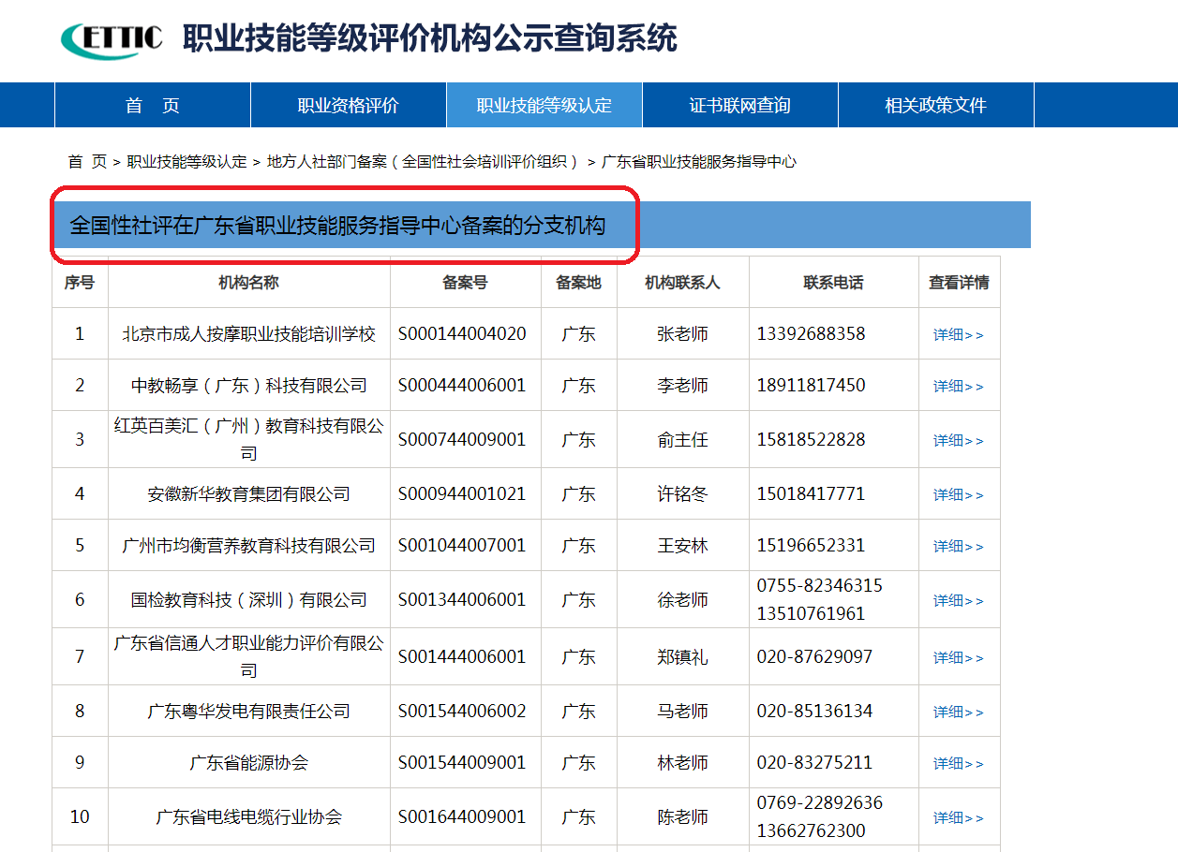Click the organization name 广州市均衡营养教育科技有限公司
Viewport: 1178px width, 852px height.
click(249, 546)
